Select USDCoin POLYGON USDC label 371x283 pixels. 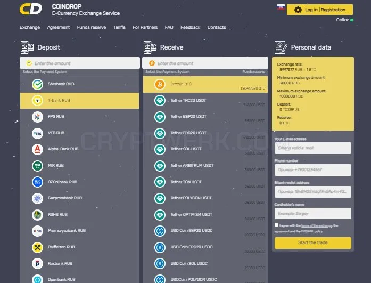click(x=194, y=279)
